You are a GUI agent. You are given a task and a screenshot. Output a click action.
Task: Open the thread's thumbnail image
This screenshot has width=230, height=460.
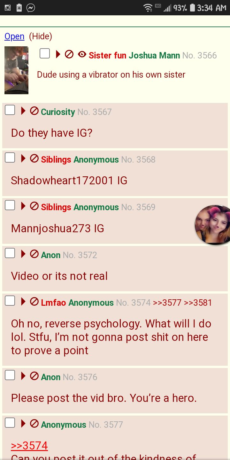16,70
